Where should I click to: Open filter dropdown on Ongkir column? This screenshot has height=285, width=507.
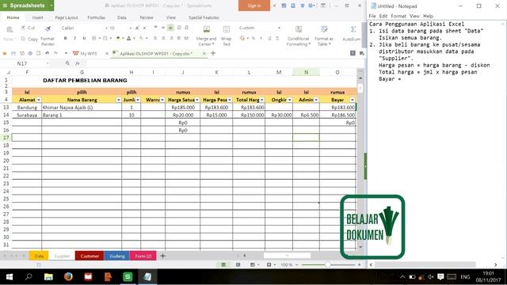click(x=290, y=100)
